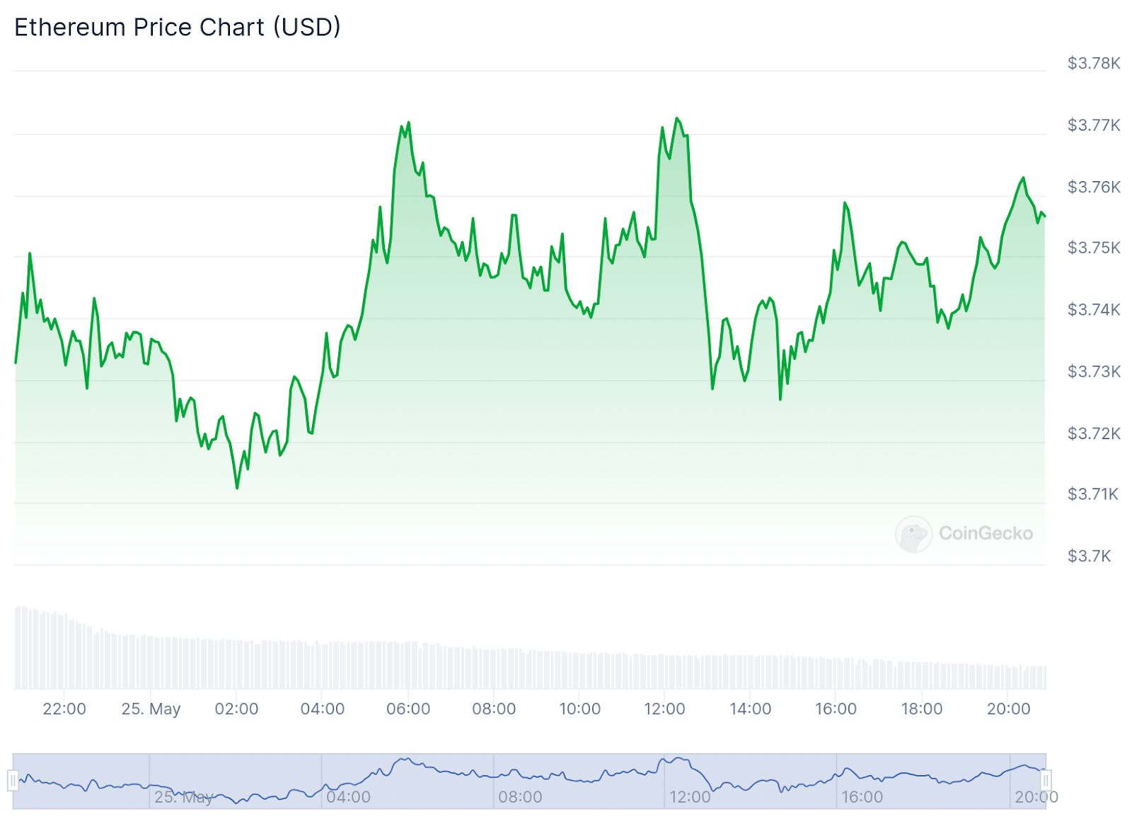1132x826 pixels.
Task: Click the 12:00 label in range navigator
Action: coord(690,797)
